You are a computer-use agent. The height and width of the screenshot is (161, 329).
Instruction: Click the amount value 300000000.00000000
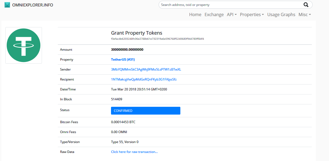point(127,50)
